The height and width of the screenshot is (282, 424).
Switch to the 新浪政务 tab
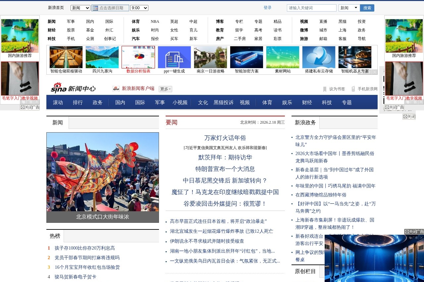305,123
